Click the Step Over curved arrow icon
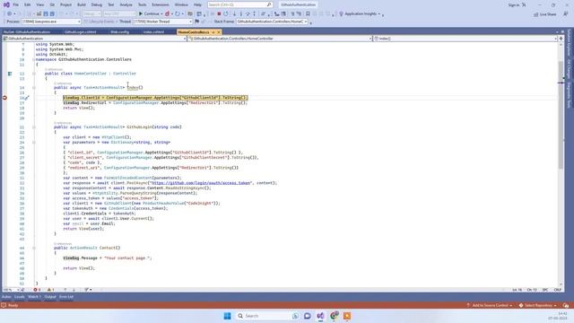 [248, 14]
